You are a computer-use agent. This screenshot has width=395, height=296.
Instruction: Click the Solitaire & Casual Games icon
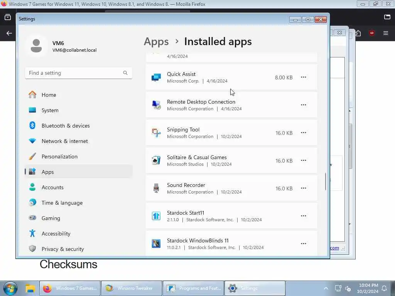[x=156, y=160]
